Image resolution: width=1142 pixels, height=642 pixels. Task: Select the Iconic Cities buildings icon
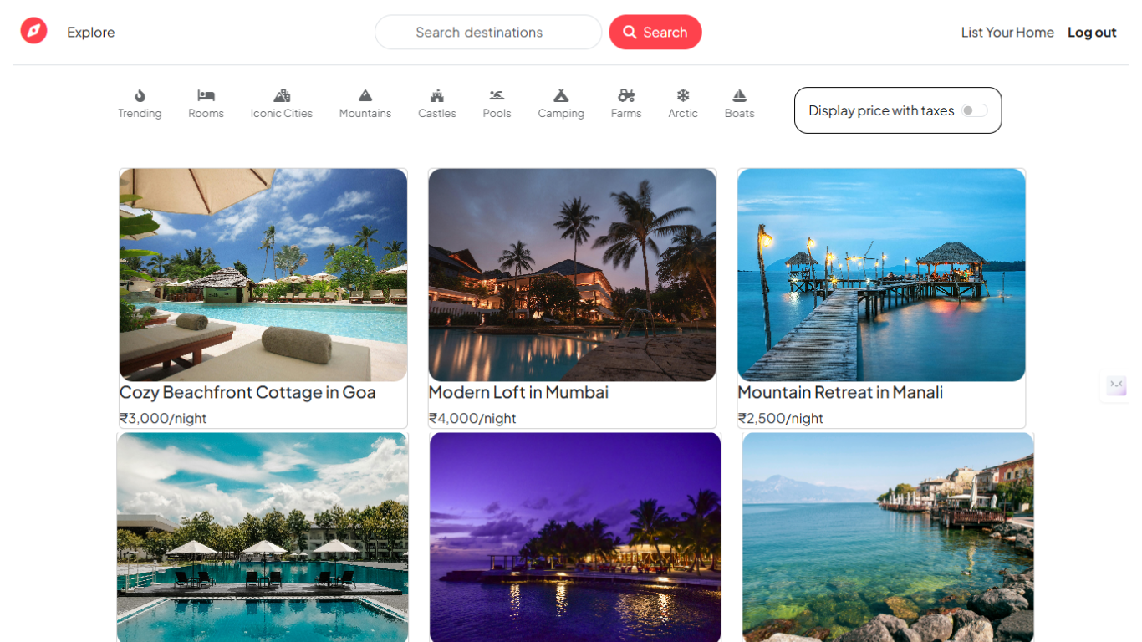[x=282, y=95]
